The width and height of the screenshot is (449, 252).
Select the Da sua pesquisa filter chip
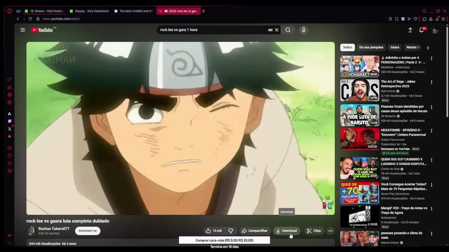click(x=371, y=47)
